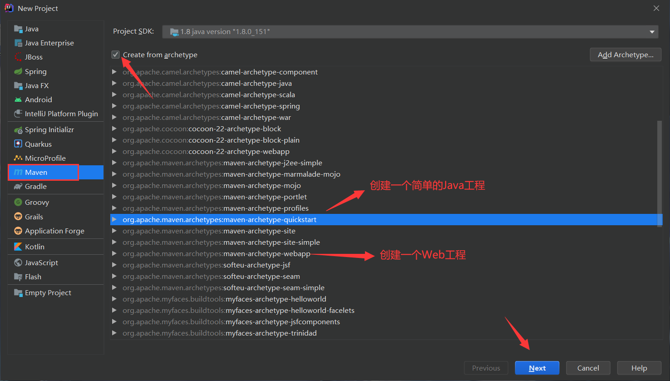Click the Spring Initializr icon
Image resolution: width=670 pixels, height=381 pixels.
coord(18,130)
